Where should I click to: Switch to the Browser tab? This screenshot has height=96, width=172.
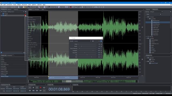148,10
